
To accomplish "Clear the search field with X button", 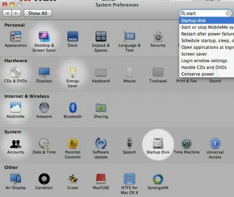I will (228, 13).
